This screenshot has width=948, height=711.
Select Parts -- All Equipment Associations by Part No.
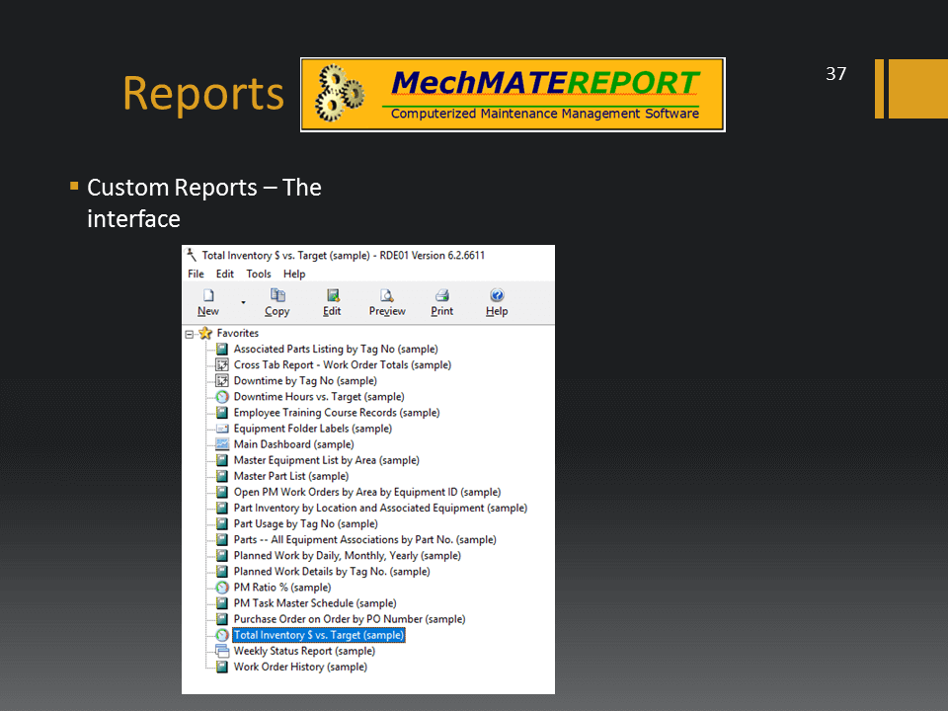click(x=365, y=540)
